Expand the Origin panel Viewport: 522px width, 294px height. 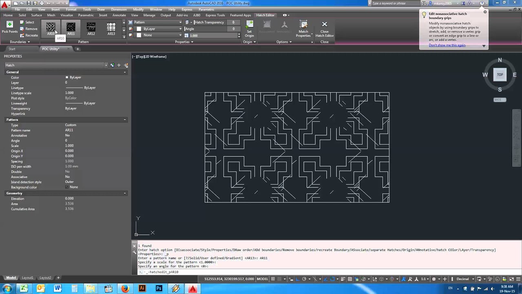coord(249,42)
